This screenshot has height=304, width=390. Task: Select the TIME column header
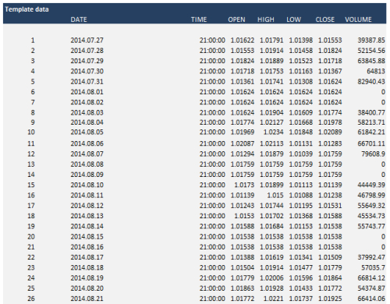point(199,19)
